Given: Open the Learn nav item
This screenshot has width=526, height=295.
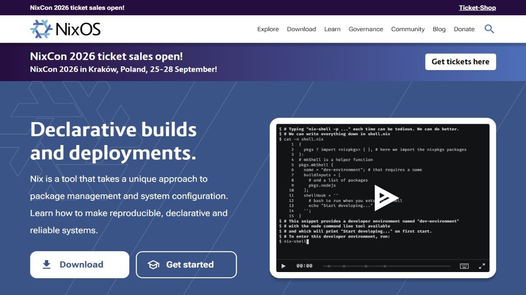Looking at the screenshot, I should click(x=332, y=29).
